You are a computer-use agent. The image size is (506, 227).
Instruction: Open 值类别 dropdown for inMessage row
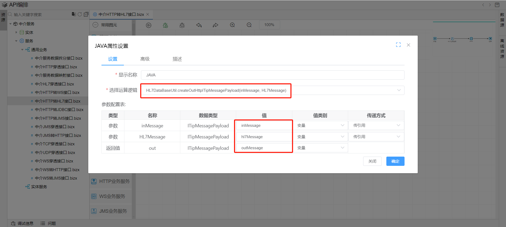click(320, 125)
